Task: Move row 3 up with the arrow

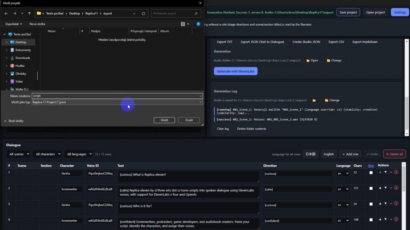Action: pyautogui.click(x=380, y=203)
